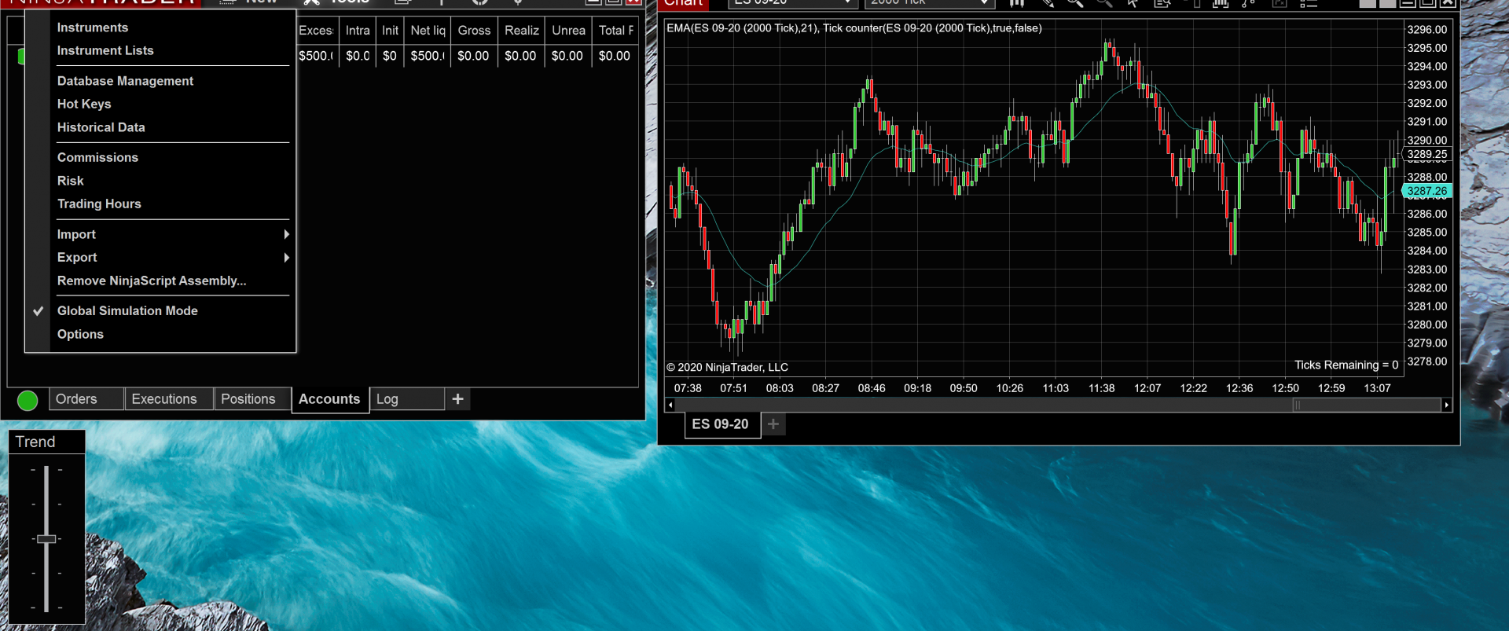Click the Unrea column header
1509x631 pixels.
(x=568, y=31)
